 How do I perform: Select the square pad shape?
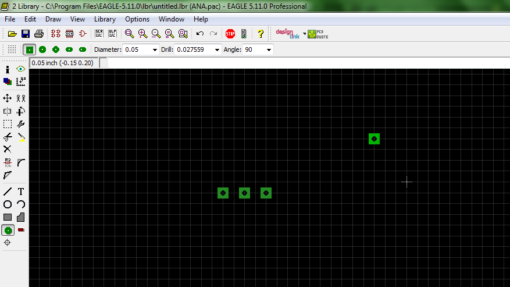(29, 49)
